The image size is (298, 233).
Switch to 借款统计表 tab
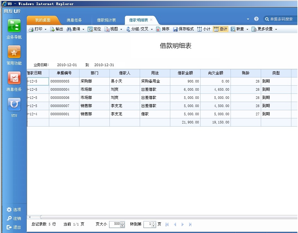107,20
